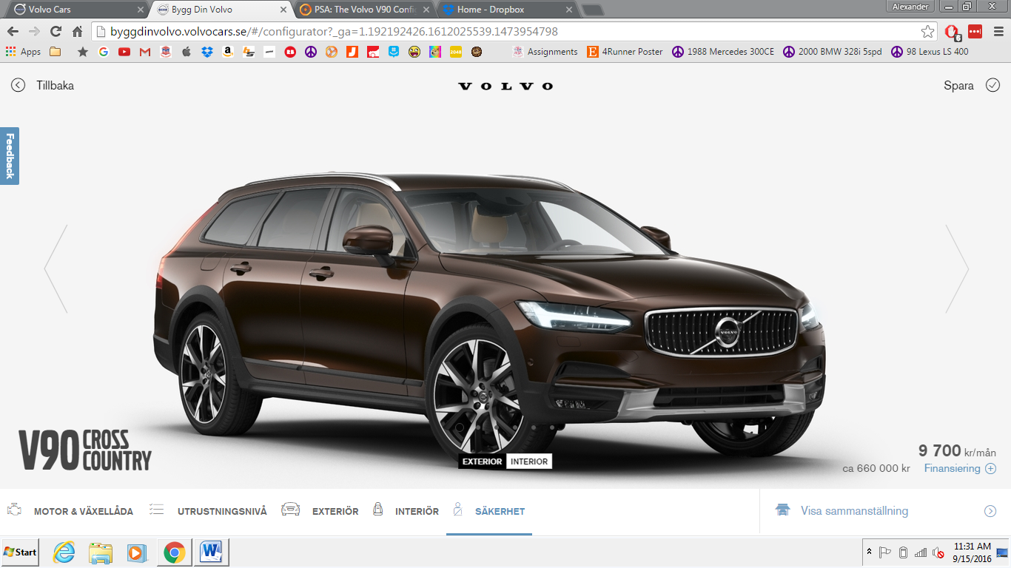The height and width of the screenshot is (568, 1011).
Task: Open Chrome hamburger menu
Action: click(x=997, y=32)
